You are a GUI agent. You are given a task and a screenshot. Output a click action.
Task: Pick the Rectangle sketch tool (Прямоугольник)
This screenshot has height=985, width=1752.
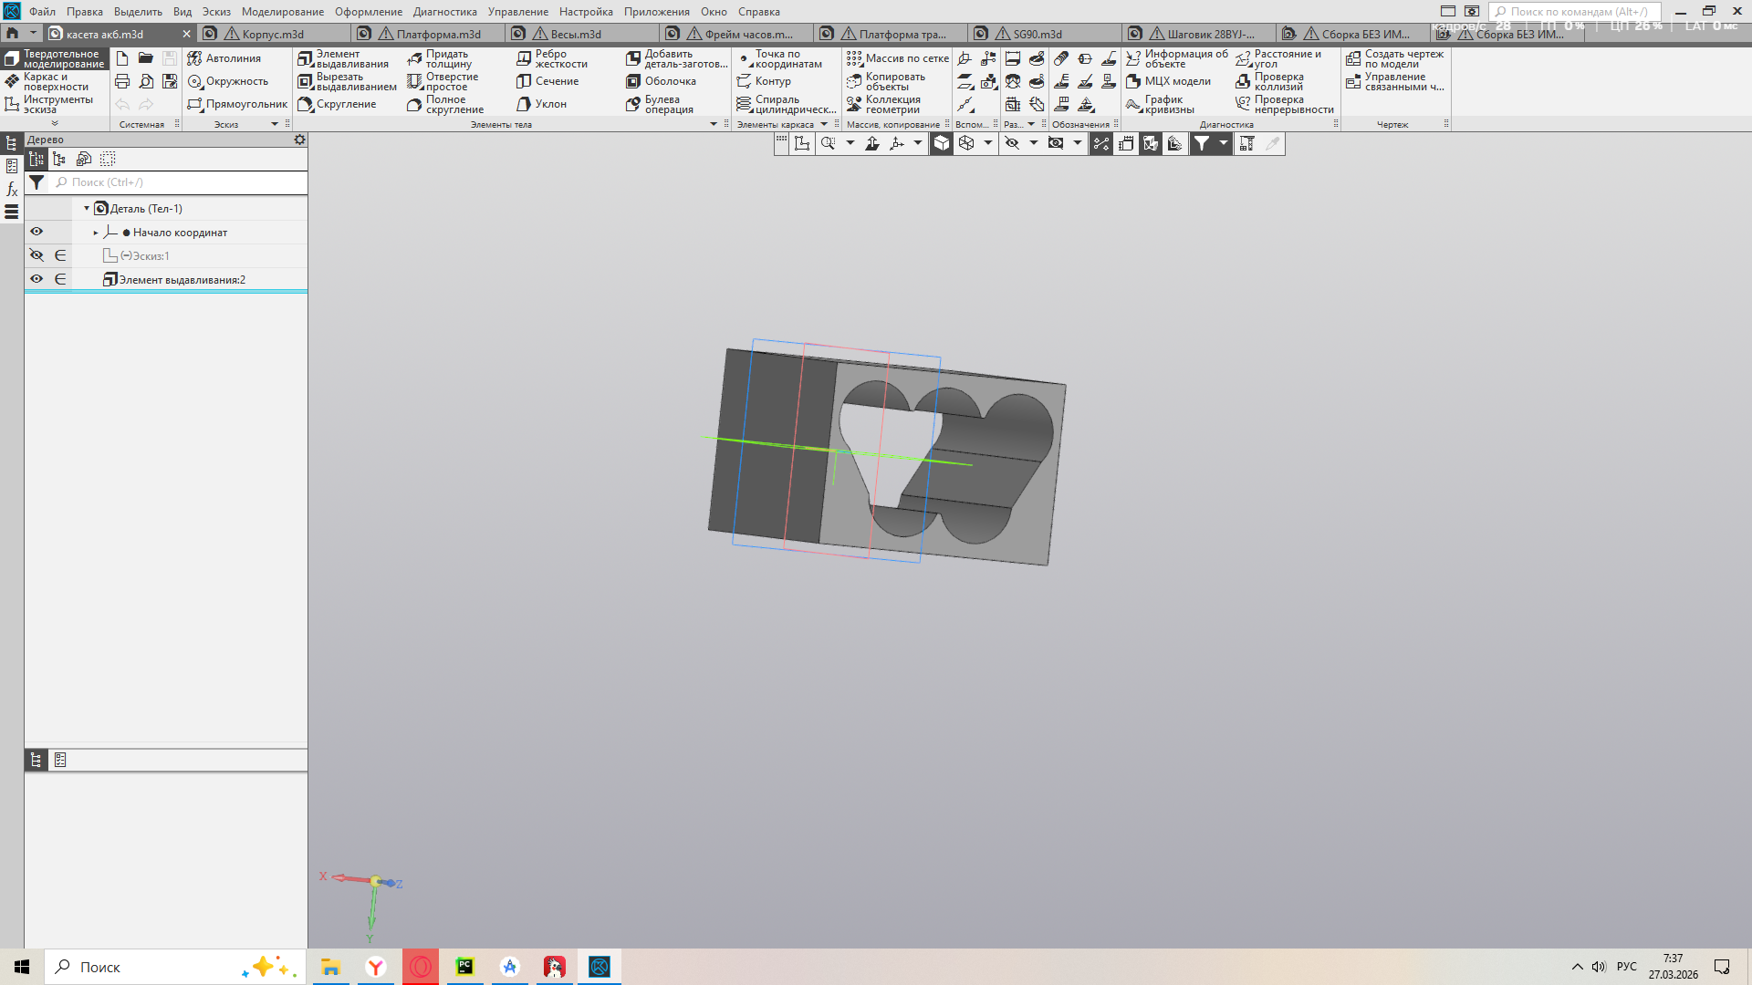pyautogui.click(x=237, y=104)
